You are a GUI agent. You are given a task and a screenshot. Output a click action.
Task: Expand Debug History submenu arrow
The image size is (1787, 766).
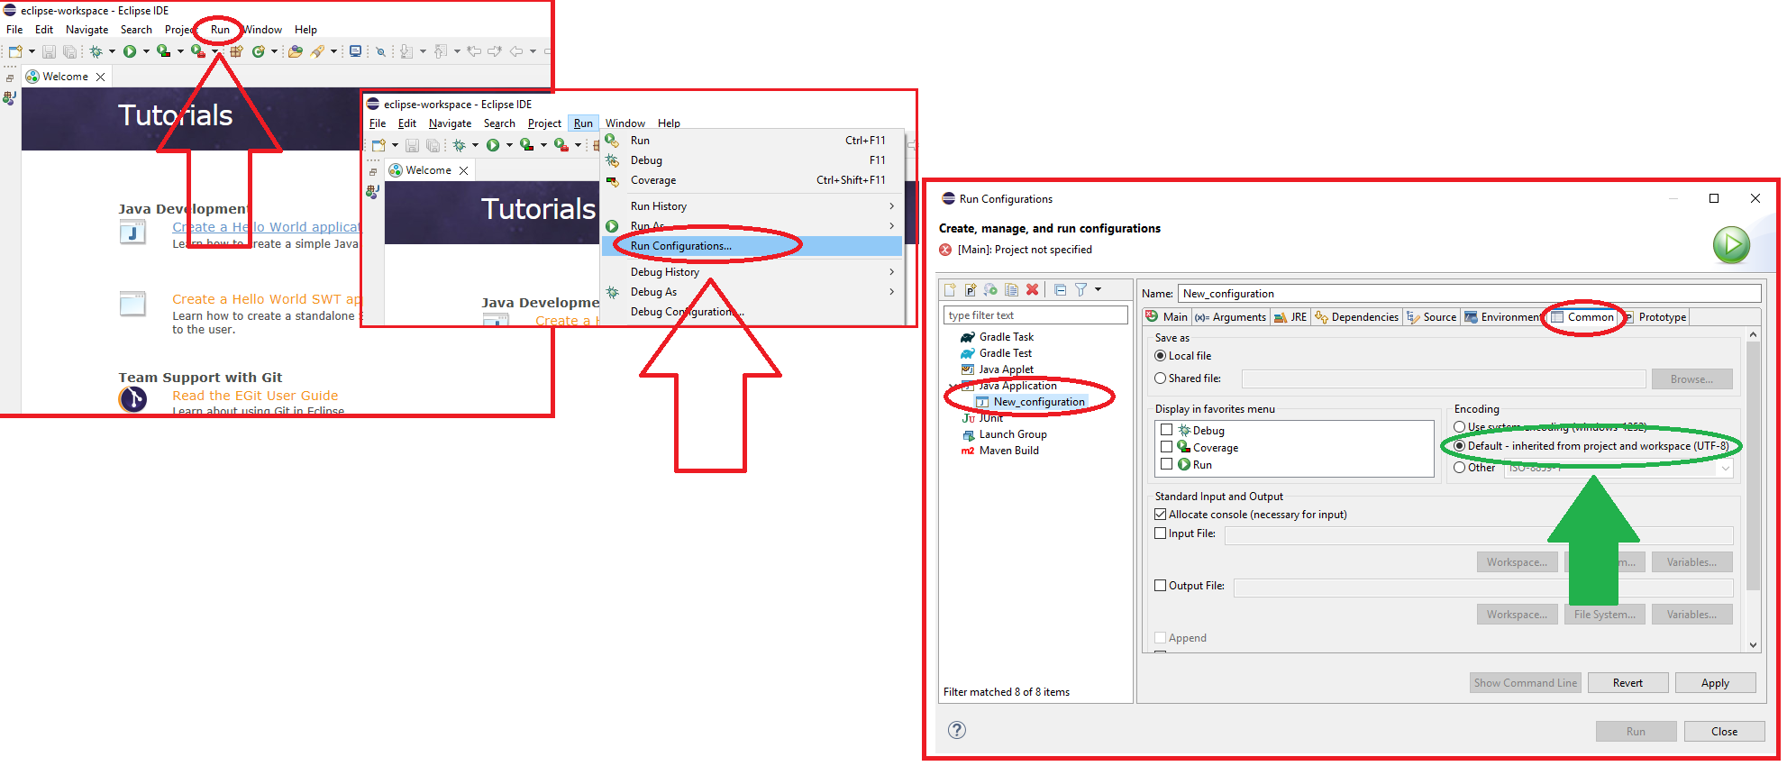click(892, 272)
